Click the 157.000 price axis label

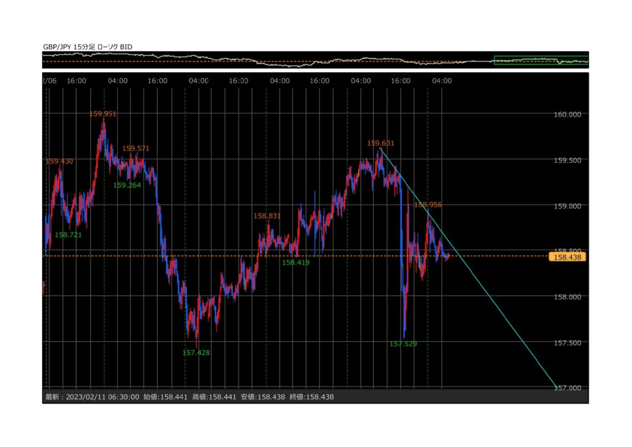click(567, 388)
